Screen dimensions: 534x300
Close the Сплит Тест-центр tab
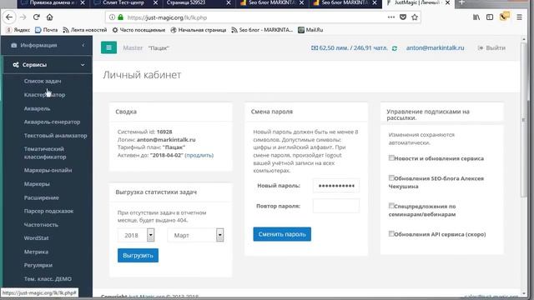(x=155, y=2)
